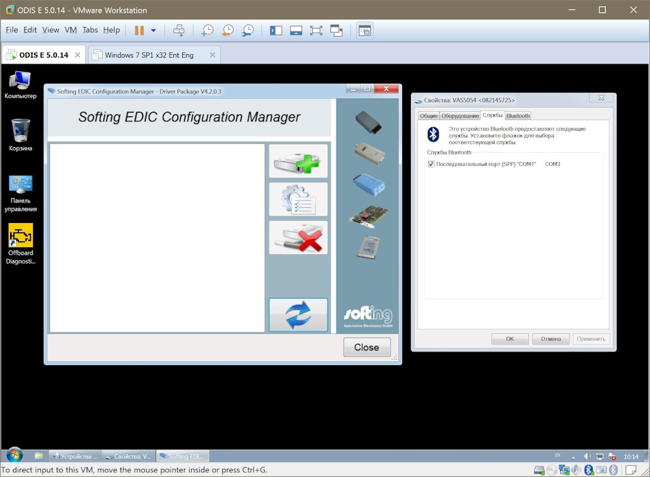Revert VM to previous snapshot icon

(227, 30)
